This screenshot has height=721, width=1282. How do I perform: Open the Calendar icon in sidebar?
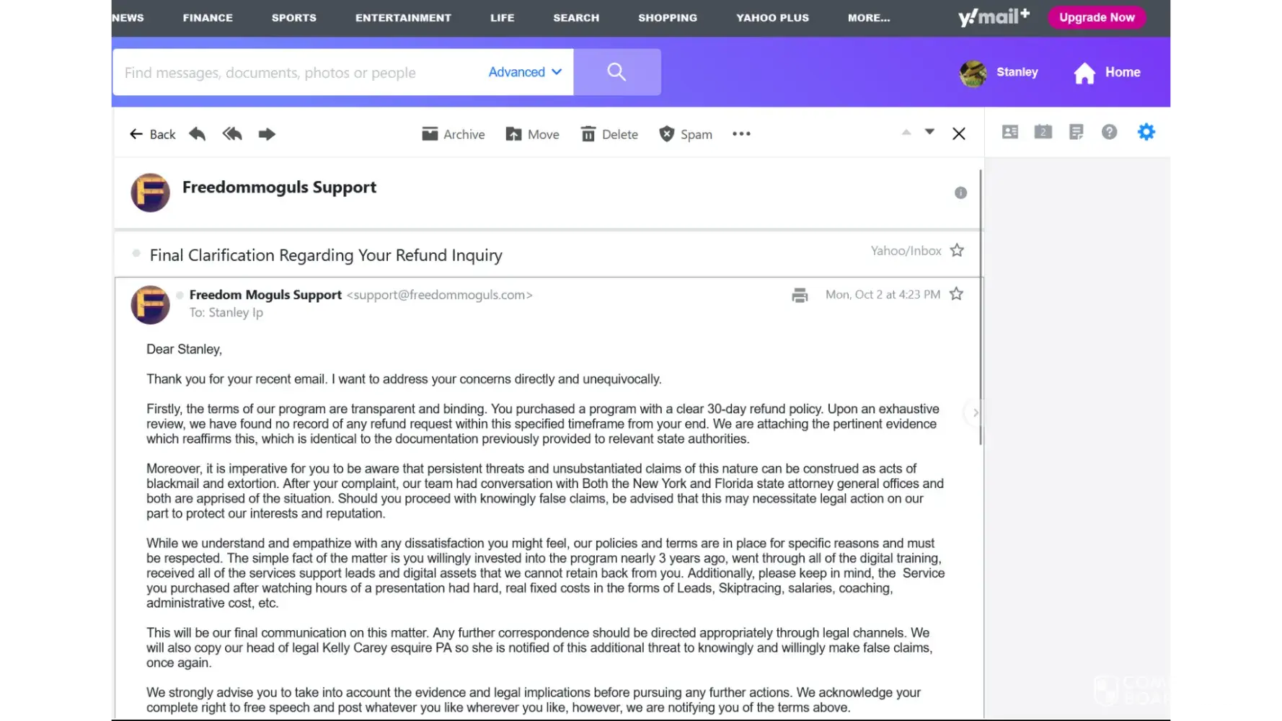tap(1043, 132)
